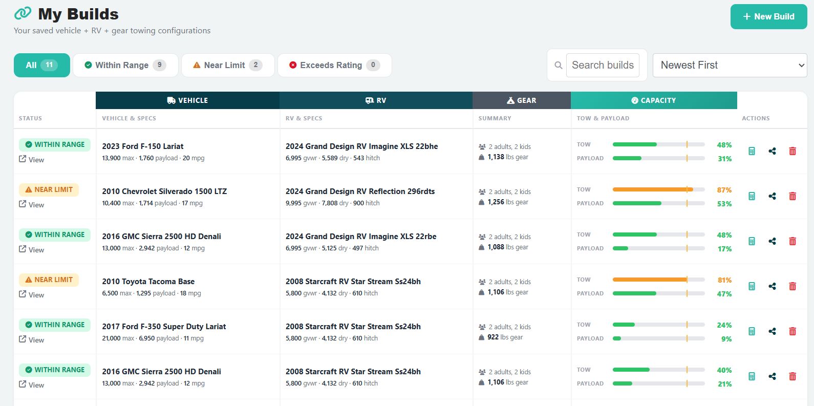The height and width of the screenshot is (406, 814).
Task: Open calculator for Chevrolet Silverado 1500 LTZ build
Action: point(752,196)
